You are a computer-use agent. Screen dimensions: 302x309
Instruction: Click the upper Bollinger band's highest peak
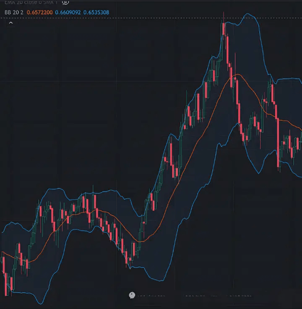click(x=247, y=13)
